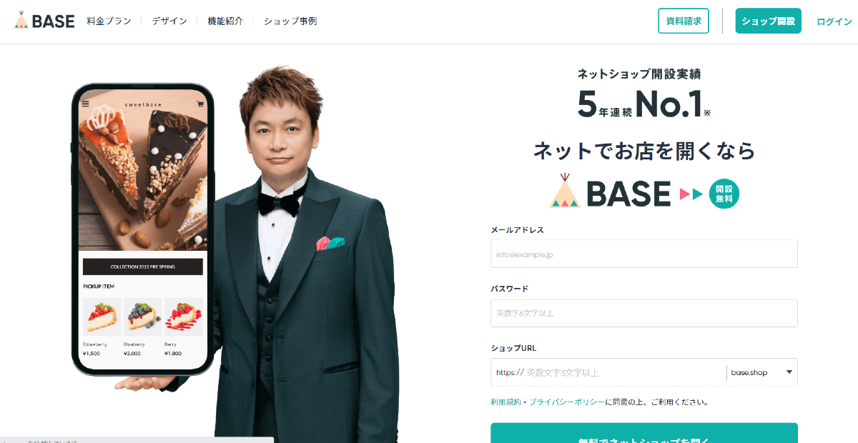858x443 pixels.
Task: Open the デザイン menu item
Action: (169, 21)
